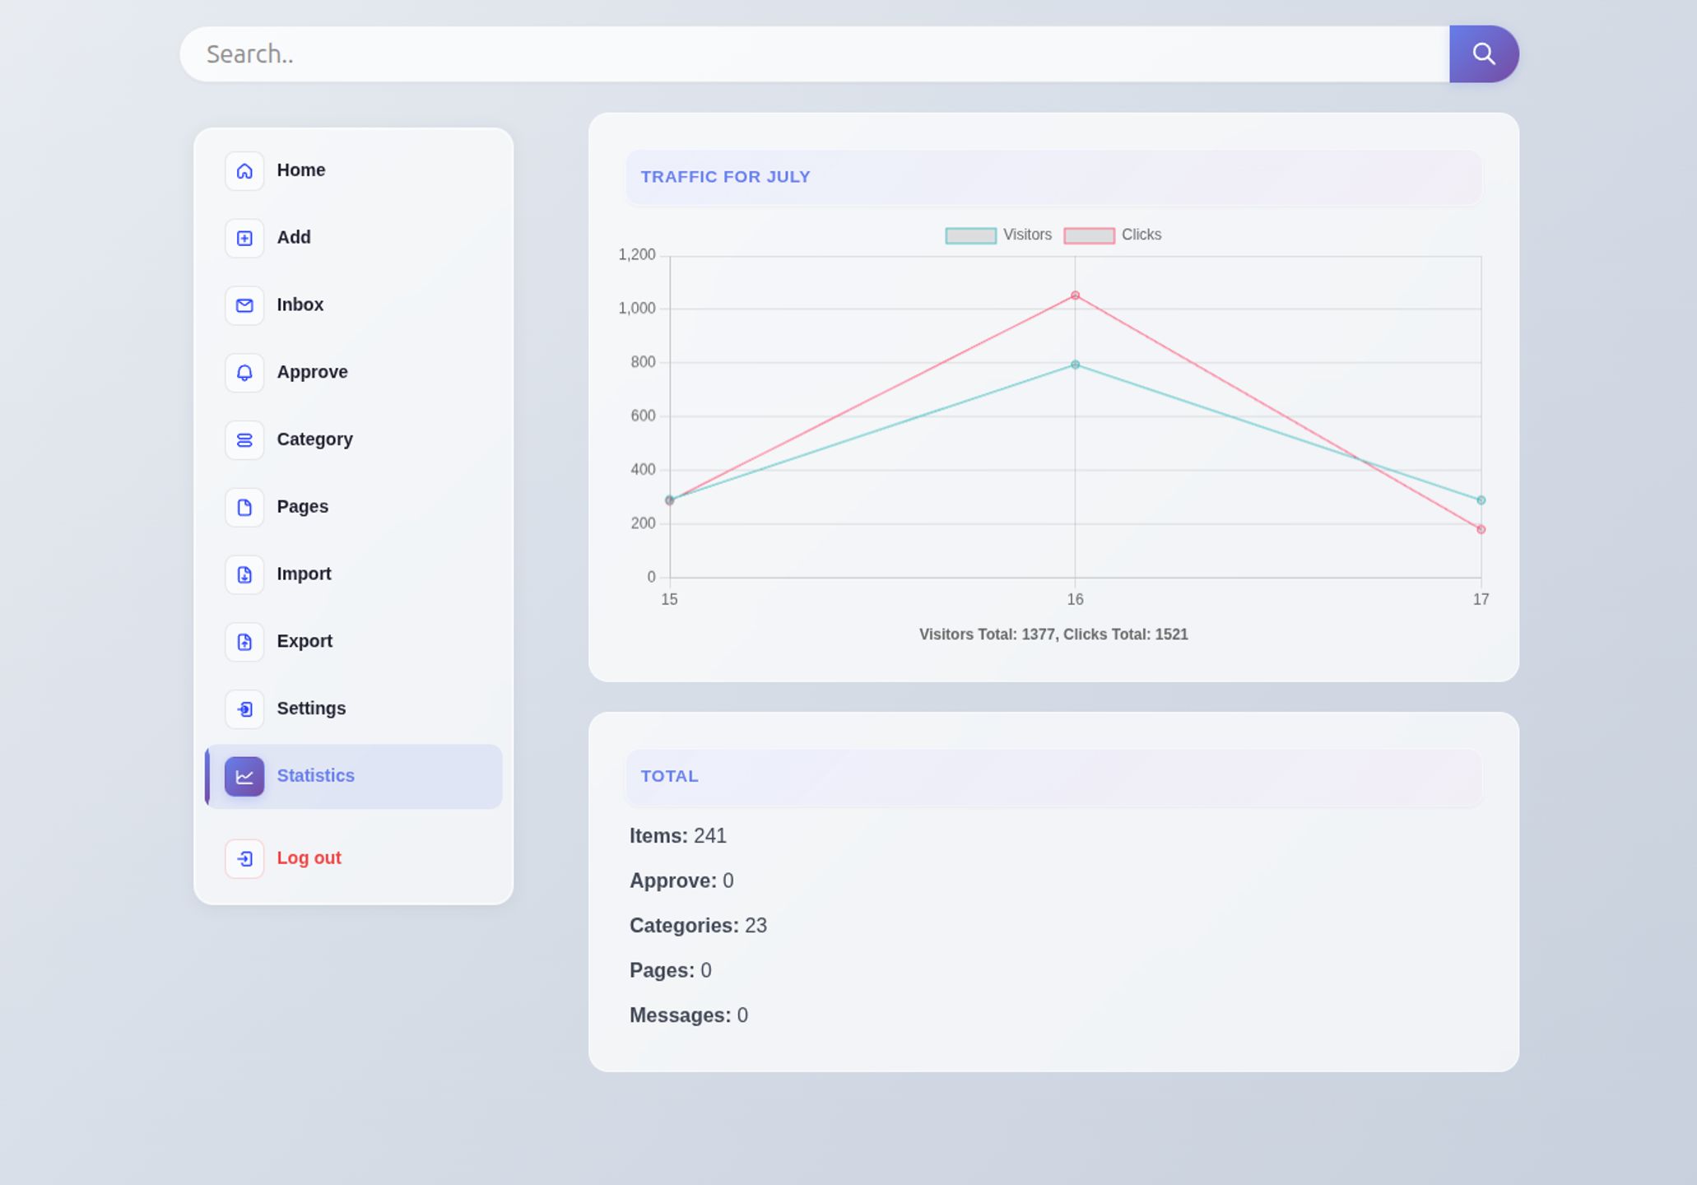
Task: Go to Inbox menu label
Action: pos(300,305)
